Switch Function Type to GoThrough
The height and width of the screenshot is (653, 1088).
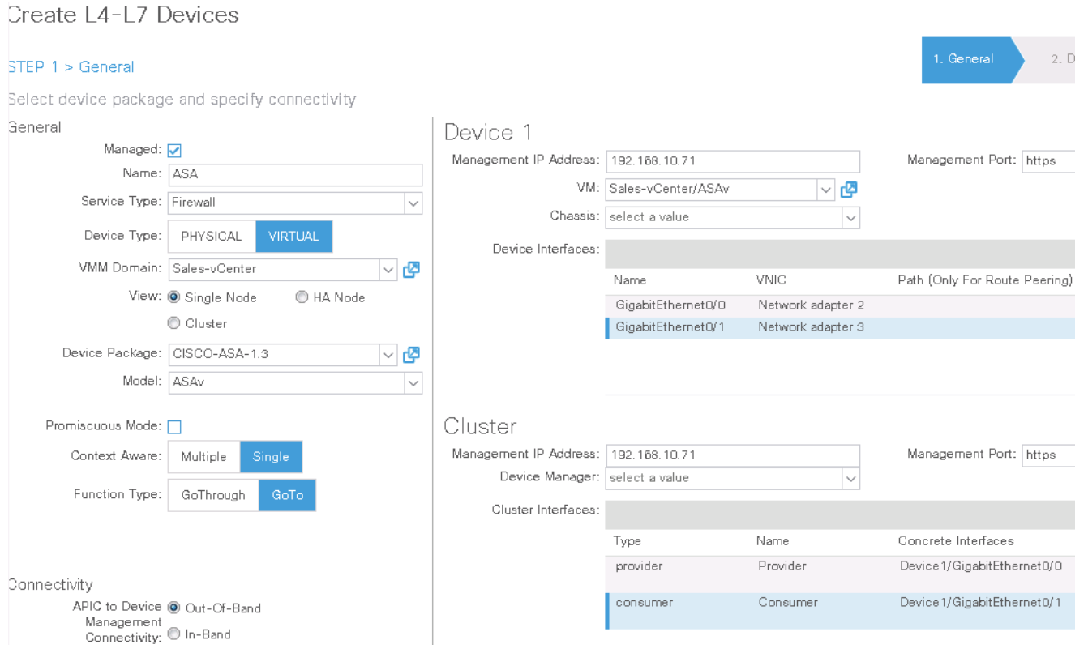(x=213, y=495)
